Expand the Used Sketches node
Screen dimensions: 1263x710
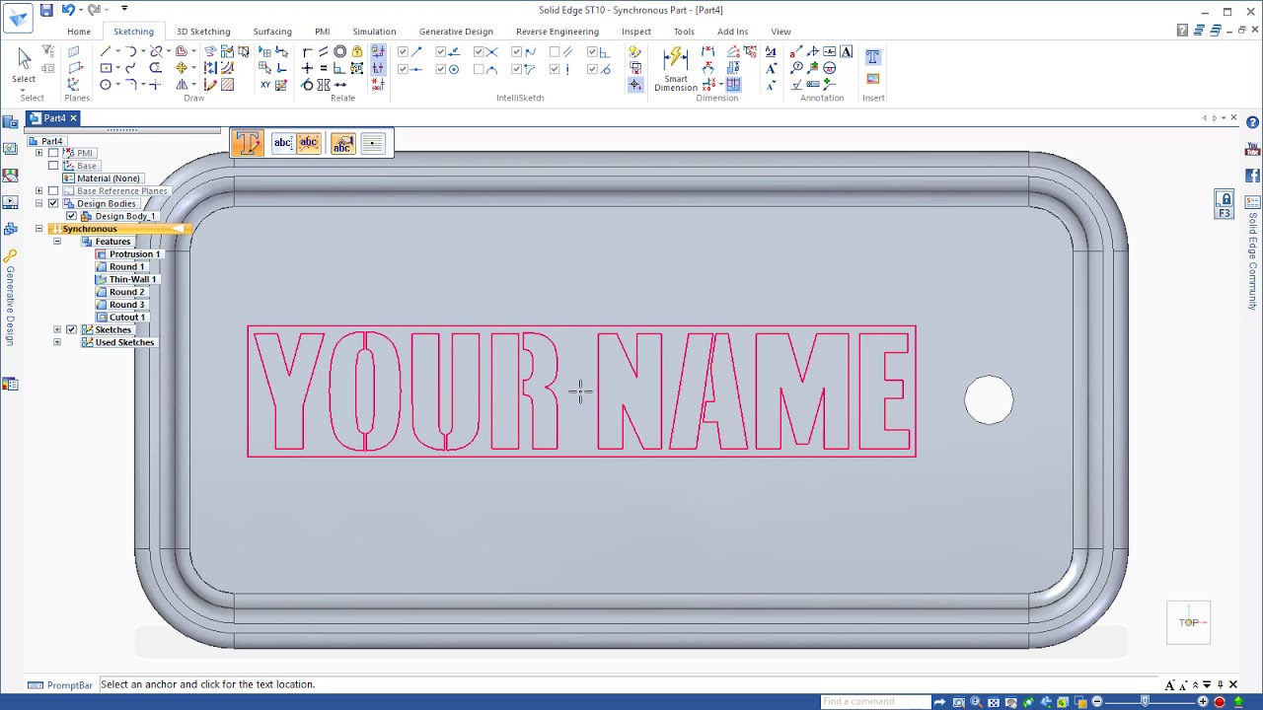click(56, 342)
